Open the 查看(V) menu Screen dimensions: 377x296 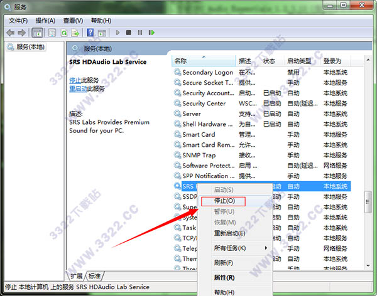tap(73, 21)
